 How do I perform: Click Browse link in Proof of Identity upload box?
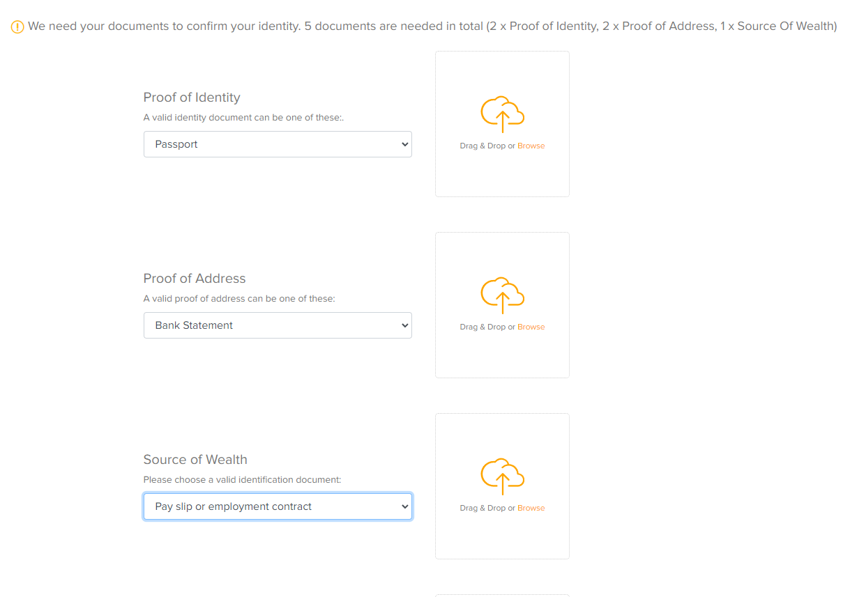click(531, 146)
